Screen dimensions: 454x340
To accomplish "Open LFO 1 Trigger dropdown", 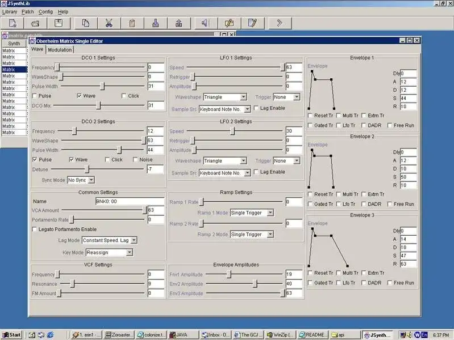I will point(286,97).
